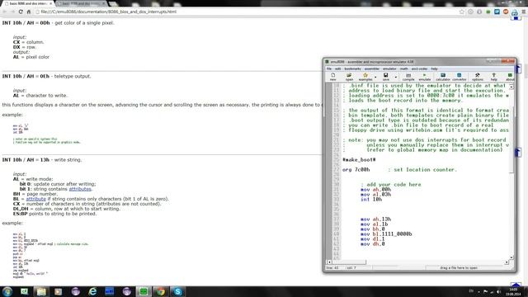Open Skype from the taskbar
The image size is (528, 297).
(178, 291)
